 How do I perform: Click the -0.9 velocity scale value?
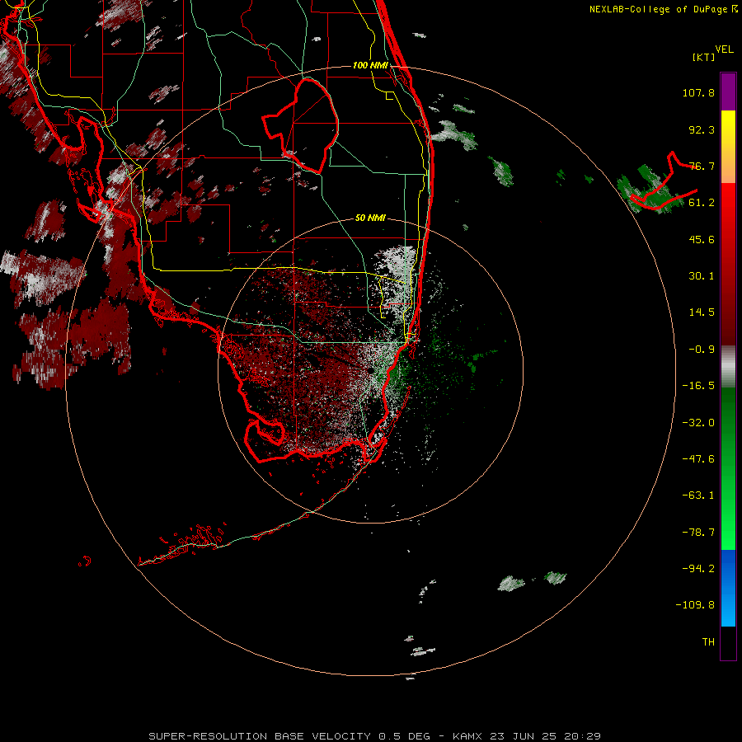pos(702,350)
